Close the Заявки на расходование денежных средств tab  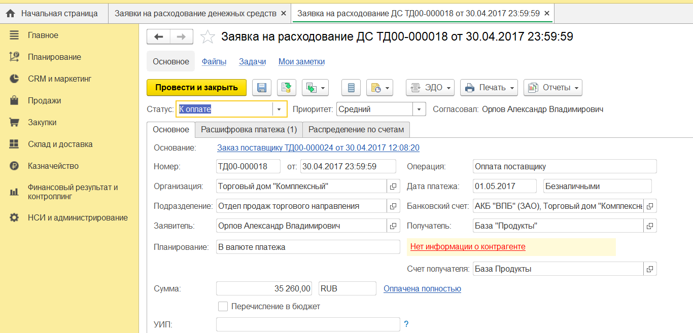tap(283, 13)
